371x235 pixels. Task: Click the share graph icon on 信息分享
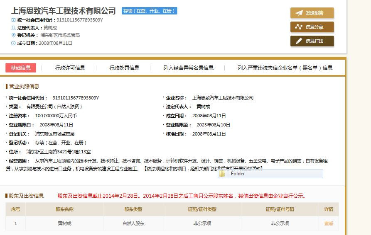pyautogui.click(x=299, y=27)
